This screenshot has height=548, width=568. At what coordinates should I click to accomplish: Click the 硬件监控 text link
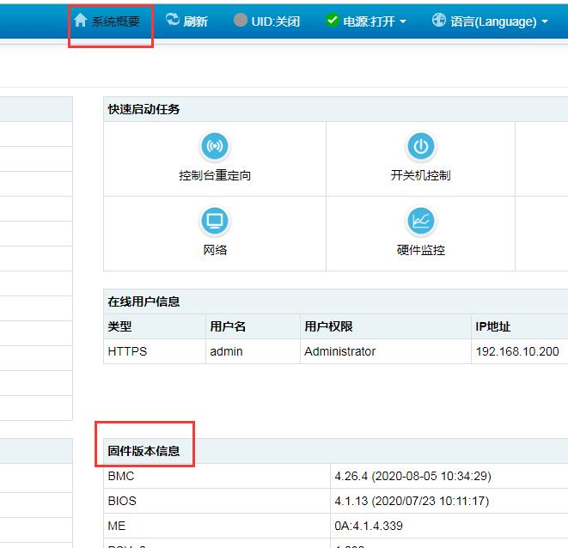coord(420,250)
